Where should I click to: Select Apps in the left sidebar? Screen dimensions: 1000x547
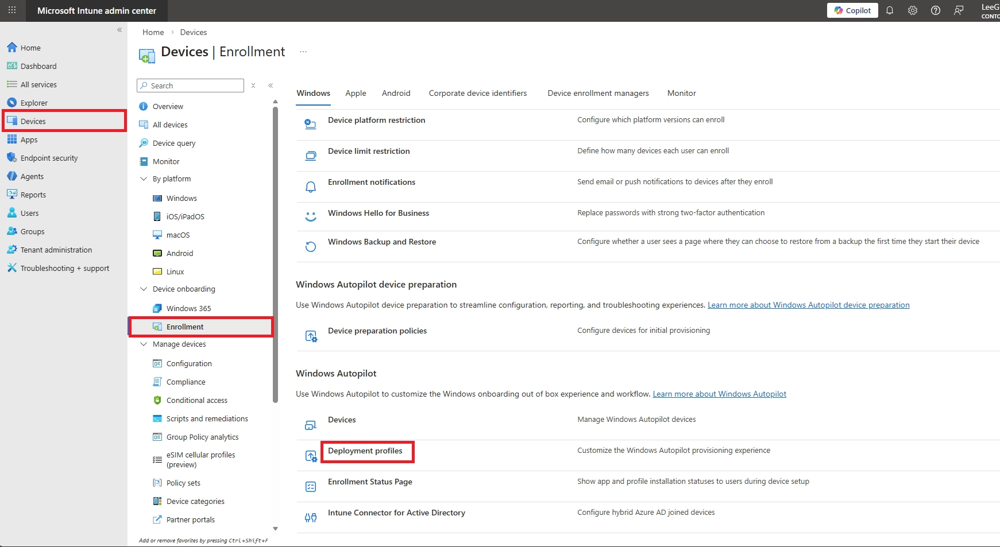(28, 139)
